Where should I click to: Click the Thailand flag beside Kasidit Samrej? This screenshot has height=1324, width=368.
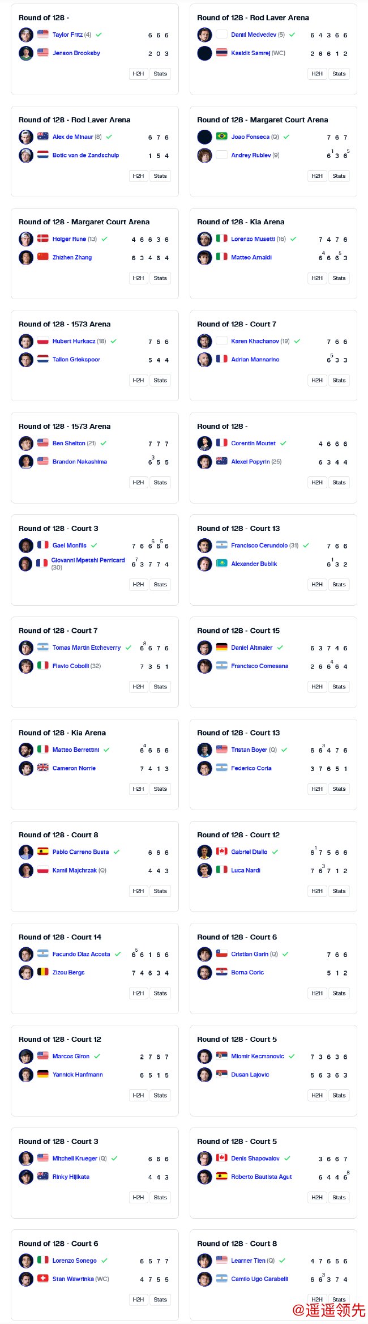(221, 53)
